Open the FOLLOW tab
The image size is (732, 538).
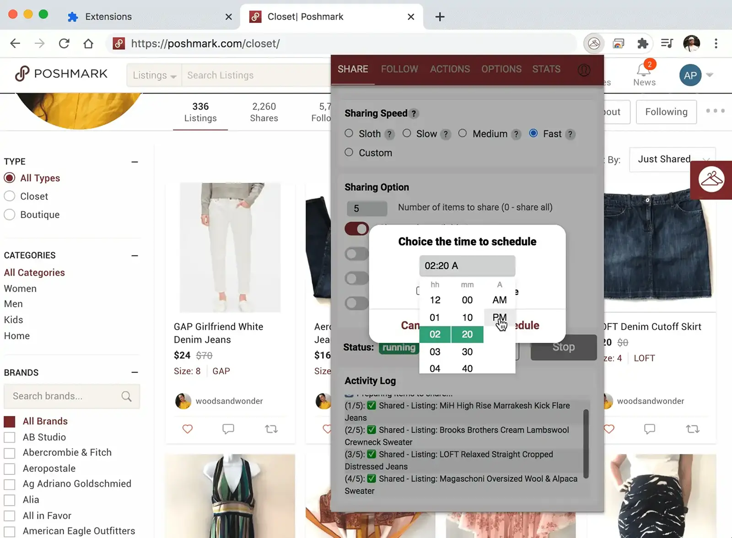tap(399, 69)
